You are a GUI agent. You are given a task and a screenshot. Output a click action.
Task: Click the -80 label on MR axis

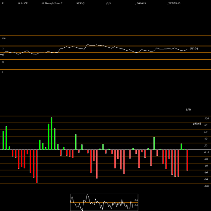point(206,179)
